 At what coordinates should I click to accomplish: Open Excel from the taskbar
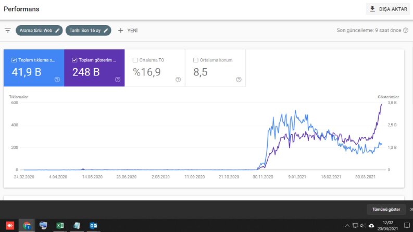60,225
